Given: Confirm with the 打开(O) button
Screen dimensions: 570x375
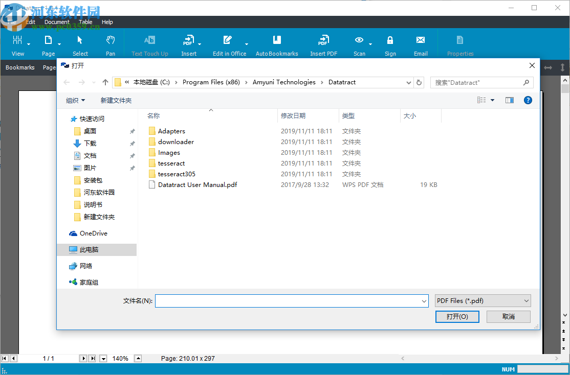Looking at the screenshot, I should (457, 317).
